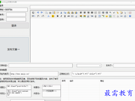135x101 pixels.
Task: Toggle HTML source view icon
Action: pyautogui.click(x=33, y=13)
